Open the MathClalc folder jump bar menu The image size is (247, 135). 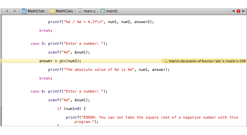click(x=64, y=11)
